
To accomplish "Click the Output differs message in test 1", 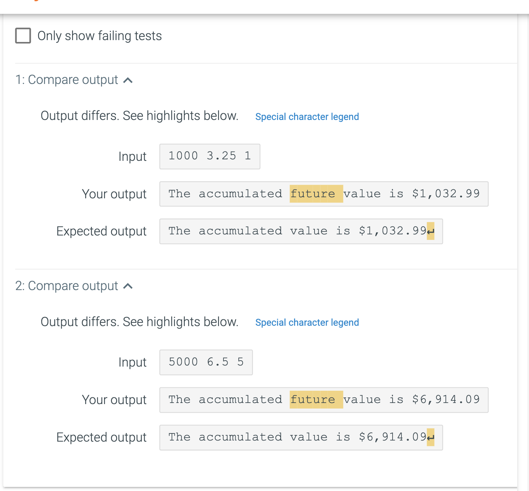I will coord(139,116).
